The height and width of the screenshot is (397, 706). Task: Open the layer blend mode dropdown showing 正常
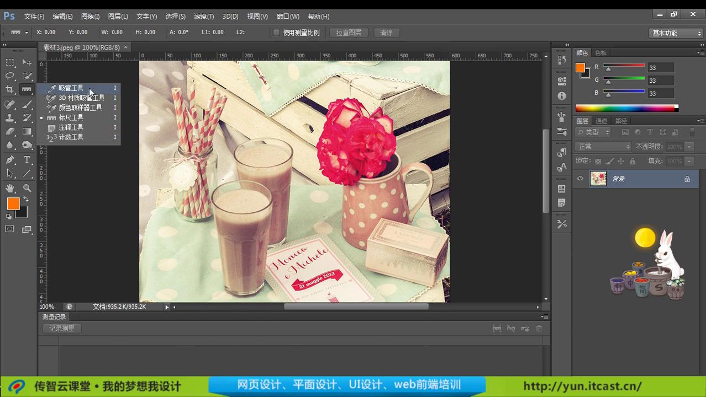click(603, 146)
